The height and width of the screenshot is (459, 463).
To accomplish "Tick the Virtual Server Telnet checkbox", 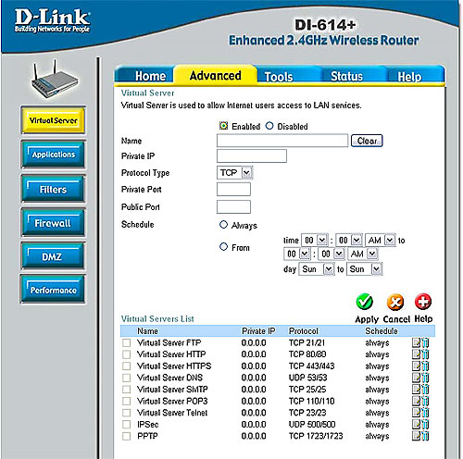I will 126,413.
